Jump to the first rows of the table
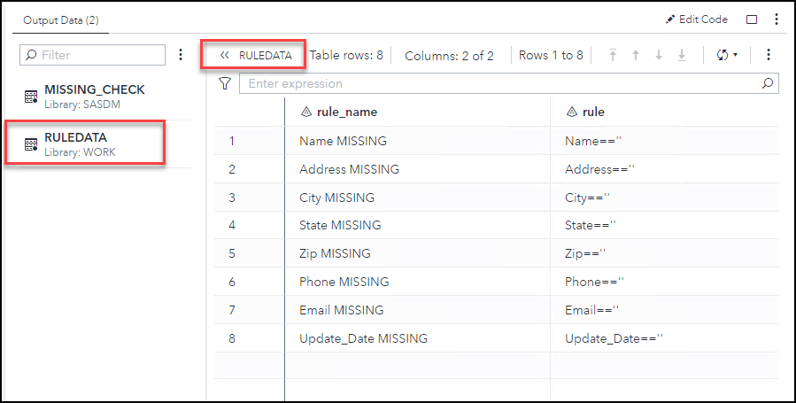 tap(613, 55)
